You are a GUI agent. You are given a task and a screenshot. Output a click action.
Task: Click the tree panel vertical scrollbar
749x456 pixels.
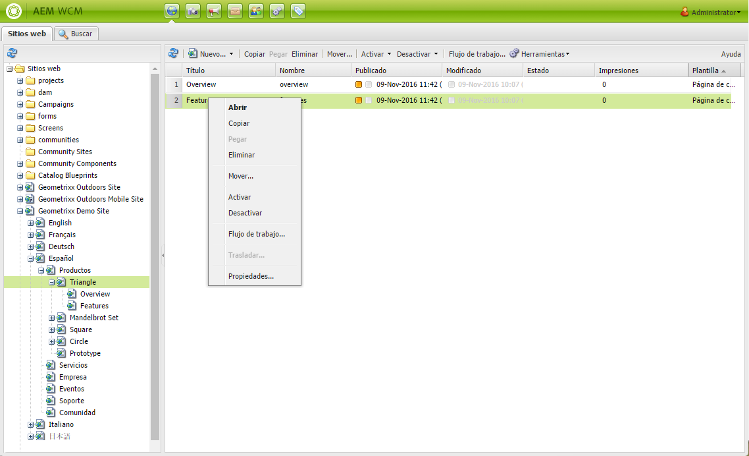(155, 256)
